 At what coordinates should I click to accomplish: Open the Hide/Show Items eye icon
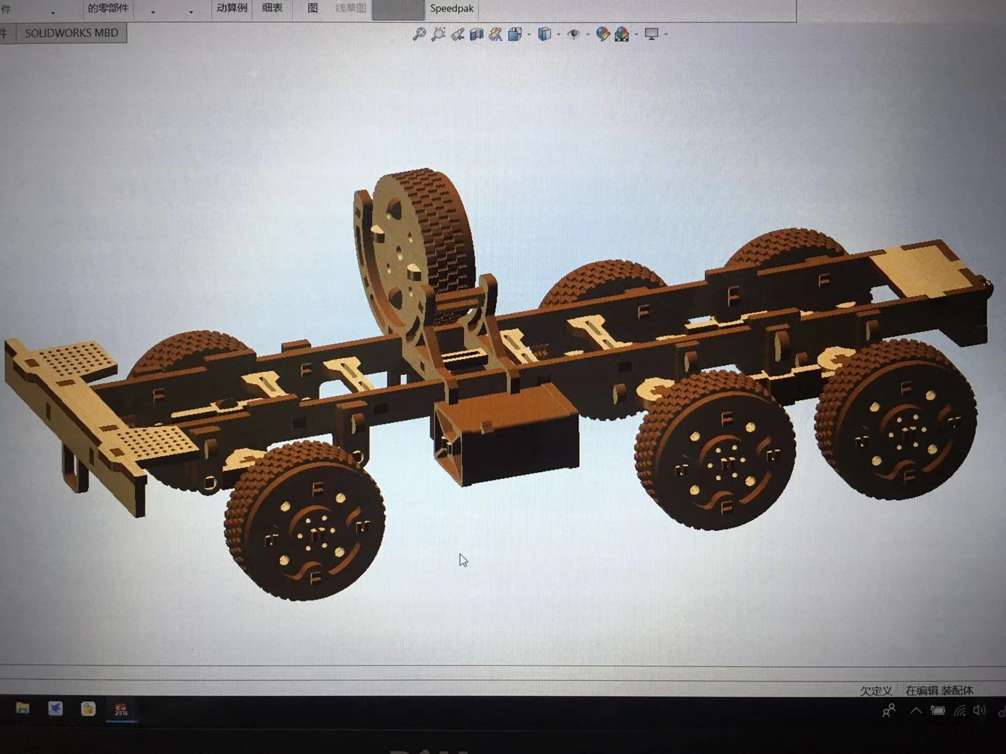pyautogui.click(x=574, y=34)
